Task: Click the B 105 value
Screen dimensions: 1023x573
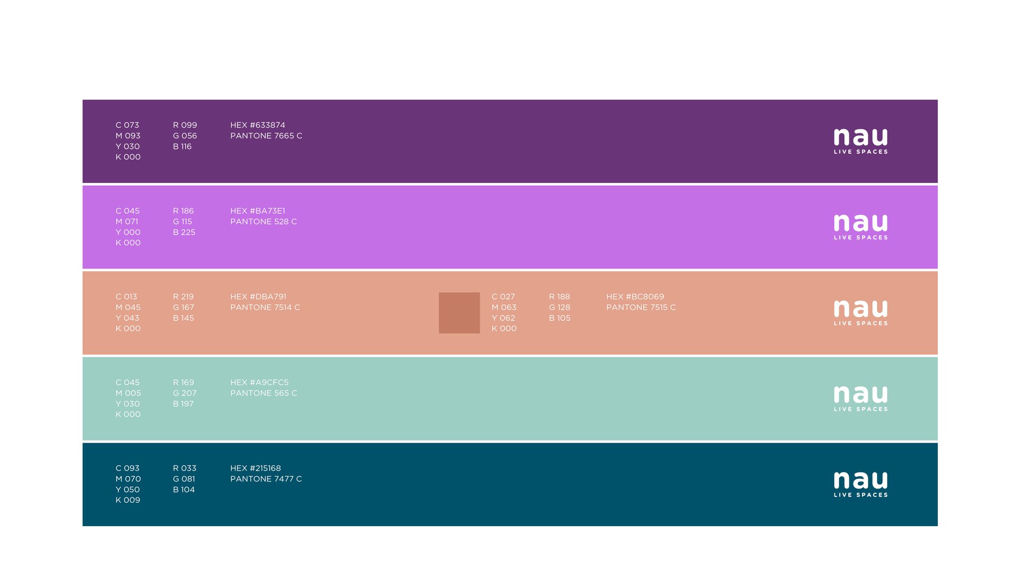Action: (x=559, y=318)
